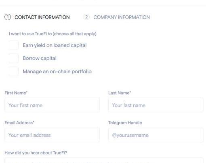This screenshot has width=206, height=163.
Task: Click the field under 'How did you hear about TrueFi?'
Action: coord(104,161)
